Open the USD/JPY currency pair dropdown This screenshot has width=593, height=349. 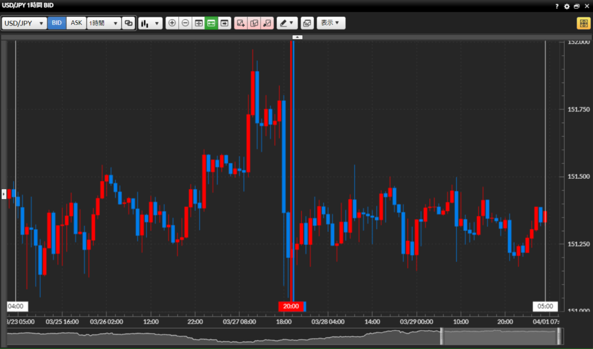pyautogui.click(x=25, y=23)
